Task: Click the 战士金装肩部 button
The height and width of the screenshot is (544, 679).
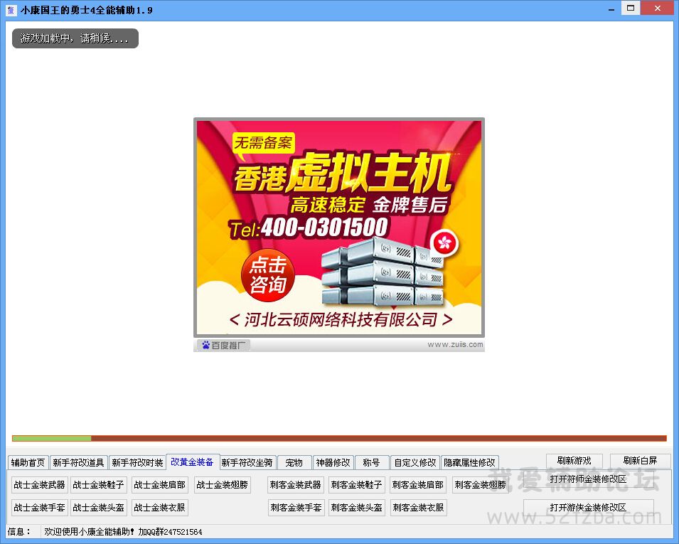Action: coord(160,485)
